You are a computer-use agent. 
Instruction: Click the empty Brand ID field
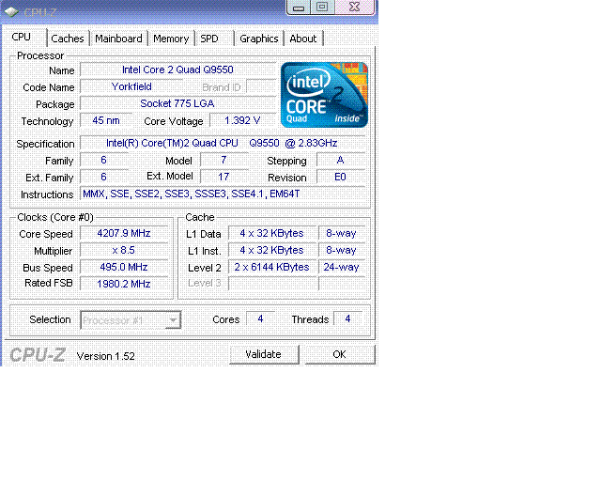click(261, 87)
